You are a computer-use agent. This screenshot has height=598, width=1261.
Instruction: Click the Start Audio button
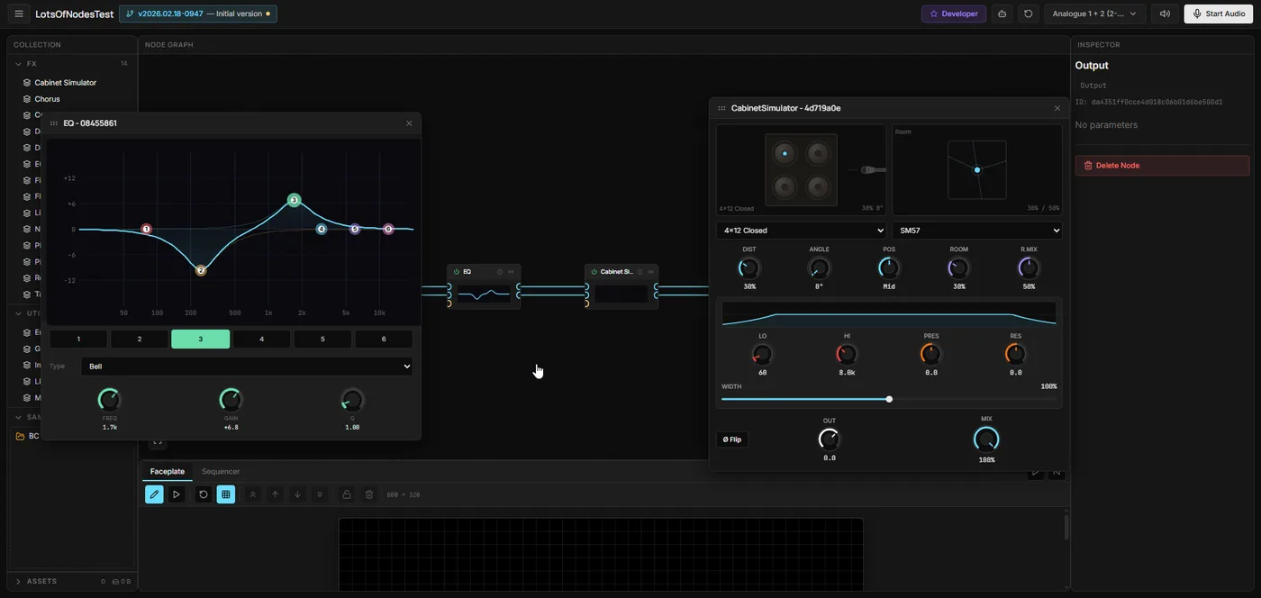1218,13
